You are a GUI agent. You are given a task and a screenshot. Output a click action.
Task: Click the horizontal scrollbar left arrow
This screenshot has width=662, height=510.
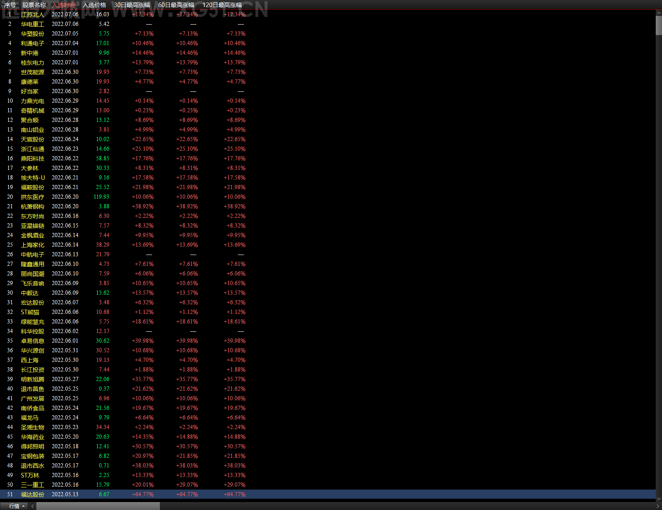click(33, 506)
